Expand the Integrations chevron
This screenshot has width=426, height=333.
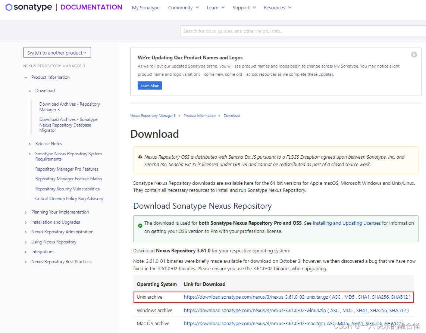[26, 252]
